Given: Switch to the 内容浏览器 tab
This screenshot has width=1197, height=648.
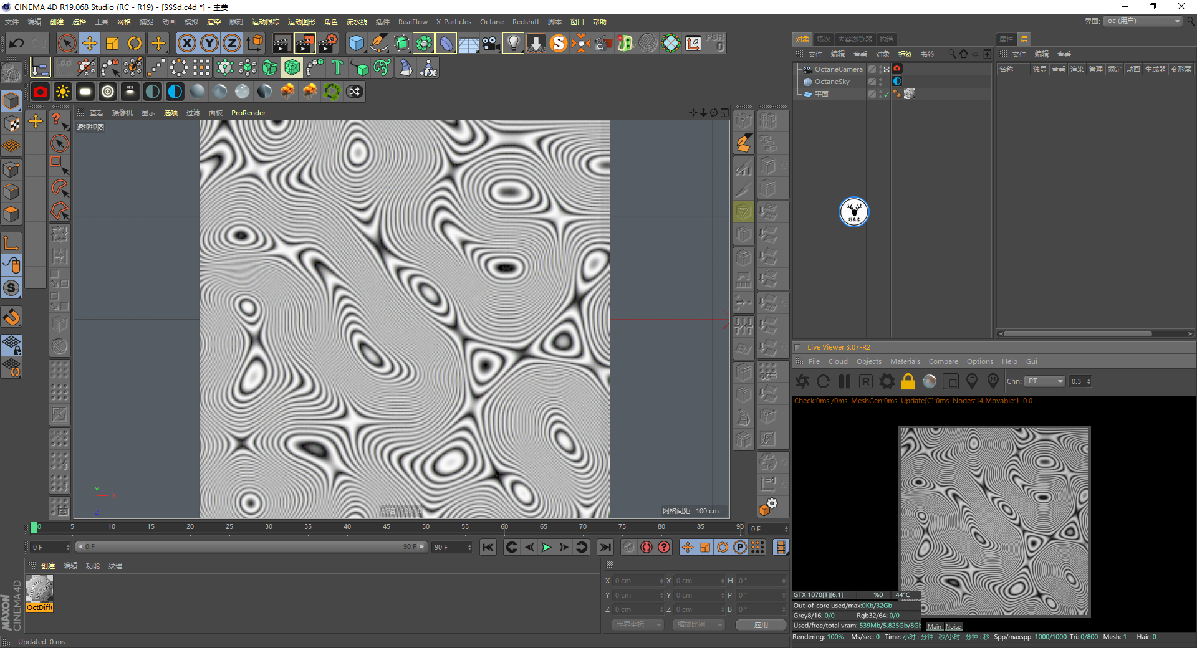Looking at the screenshot, I should point(855,39).
